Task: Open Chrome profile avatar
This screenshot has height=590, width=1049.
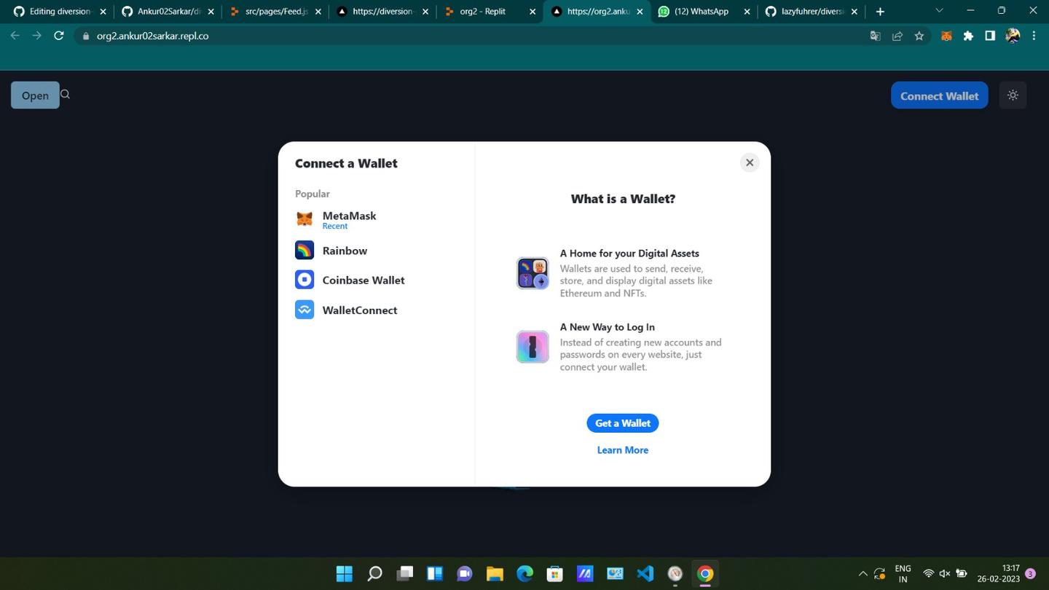Action: pos(1013,36)
